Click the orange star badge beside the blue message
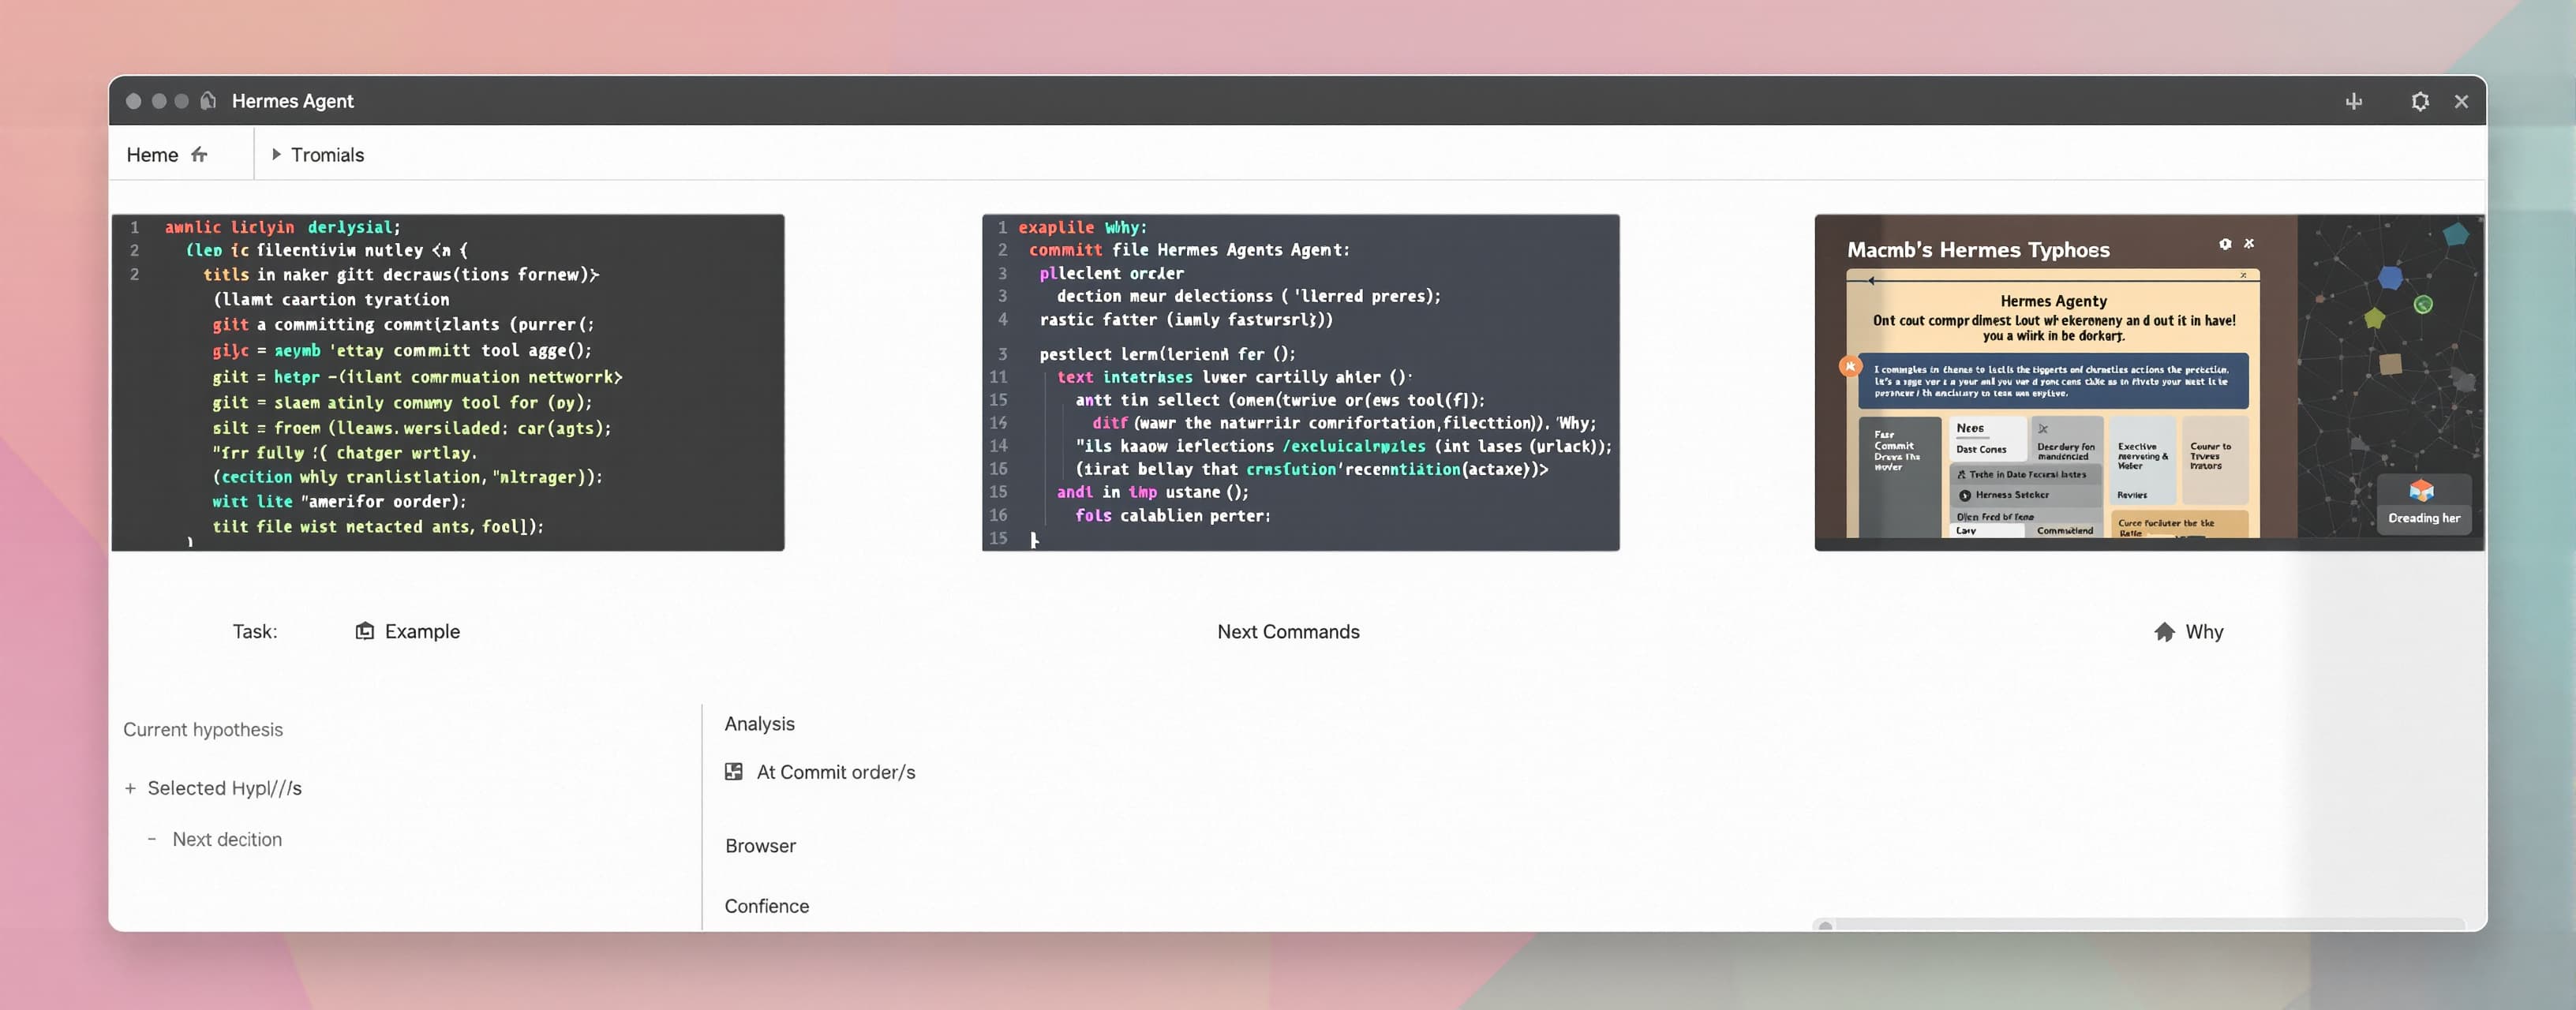Screen dimensions: 2576x1010 click(x=1850, y=366)
